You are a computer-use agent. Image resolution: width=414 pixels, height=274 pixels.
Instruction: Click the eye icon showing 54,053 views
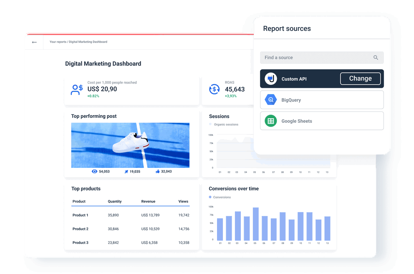[95, 171]
